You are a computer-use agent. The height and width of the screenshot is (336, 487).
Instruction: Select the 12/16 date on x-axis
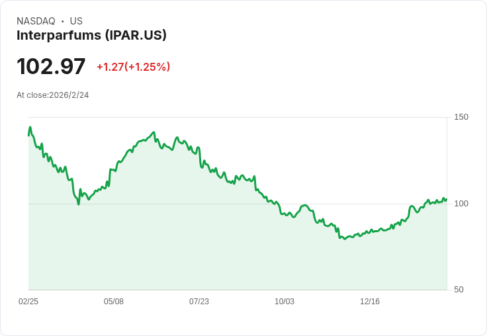370,302
